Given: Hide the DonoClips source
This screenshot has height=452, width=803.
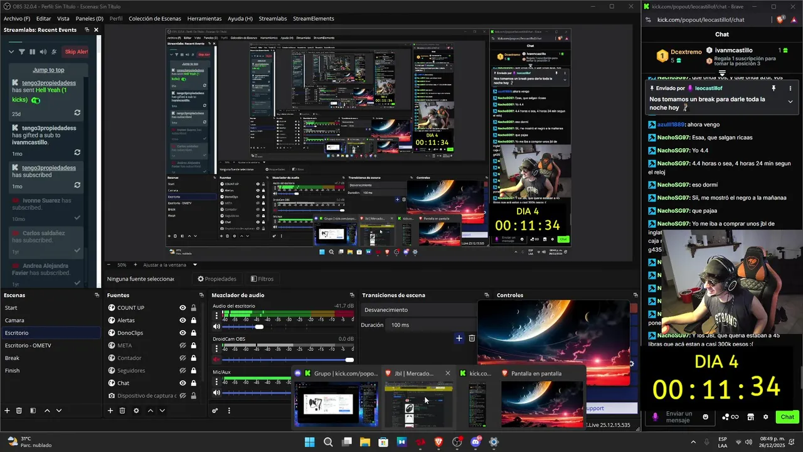Looking at the screenshot, I should pos(183,333).
